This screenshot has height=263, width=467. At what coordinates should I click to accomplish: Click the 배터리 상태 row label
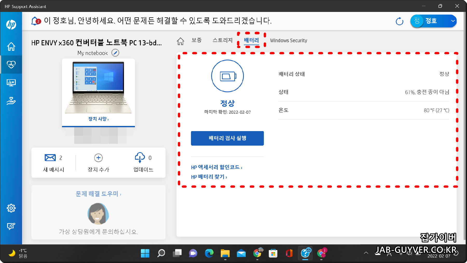pyautogui.click(x=292, y=74)
